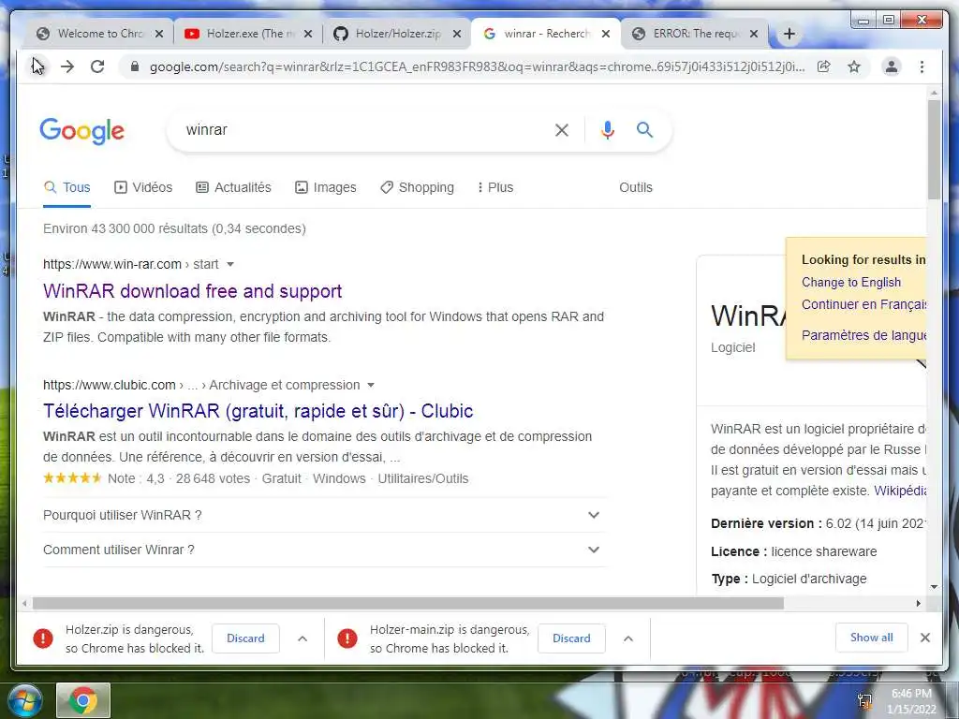
Task: Select the Vidéos search filter
Action: pos(143,187)
